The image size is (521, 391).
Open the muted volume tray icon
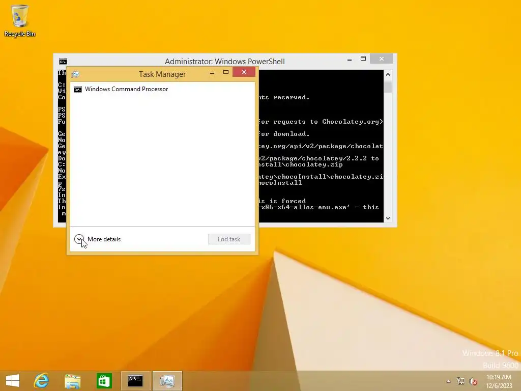473,381
